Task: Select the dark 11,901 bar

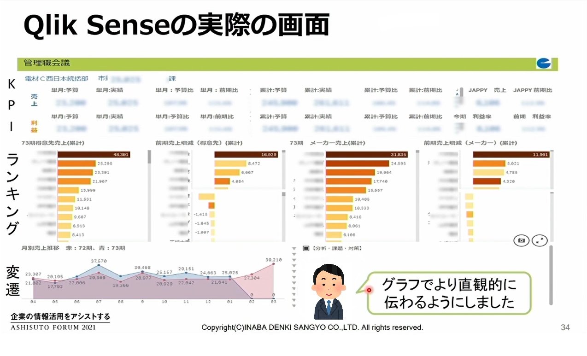Action: click(x=512, y=154)
